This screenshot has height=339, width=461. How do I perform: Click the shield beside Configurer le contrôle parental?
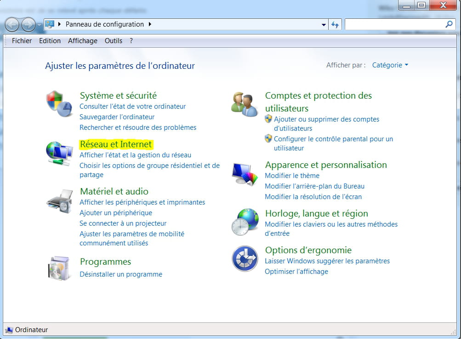[x=268, y=139]
